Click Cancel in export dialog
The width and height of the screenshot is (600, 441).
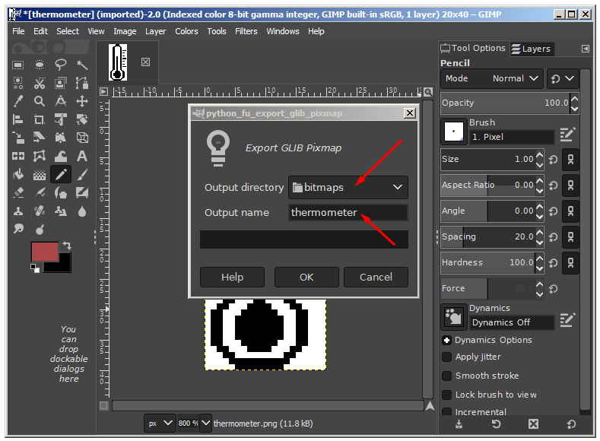point(376,277)
